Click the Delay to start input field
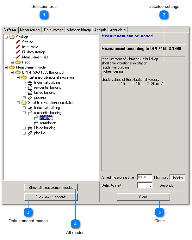This screenshot has width=192, height=240. click(x=145, y=185)
